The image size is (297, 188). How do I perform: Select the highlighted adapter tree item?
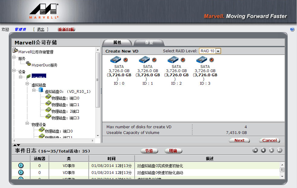coord(39,76)
